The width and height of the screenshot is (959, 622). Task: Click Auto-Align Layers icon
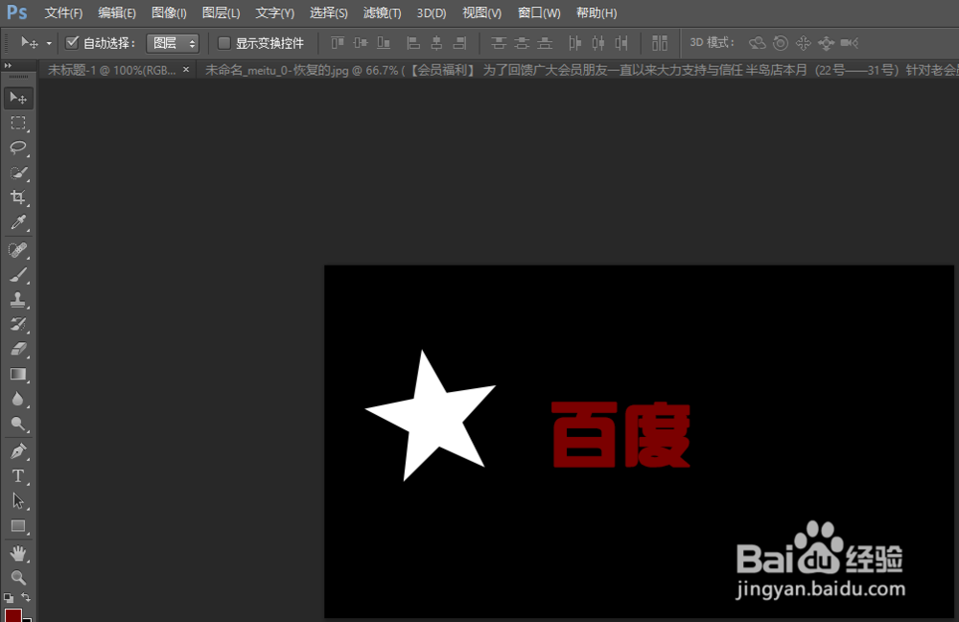click(x=660, y=43)
